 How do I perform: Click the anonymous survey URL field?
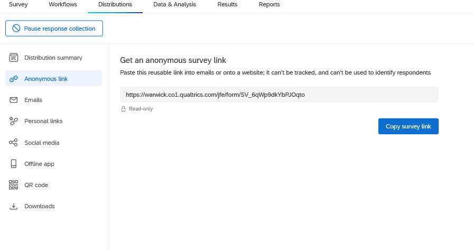(279, 95)
